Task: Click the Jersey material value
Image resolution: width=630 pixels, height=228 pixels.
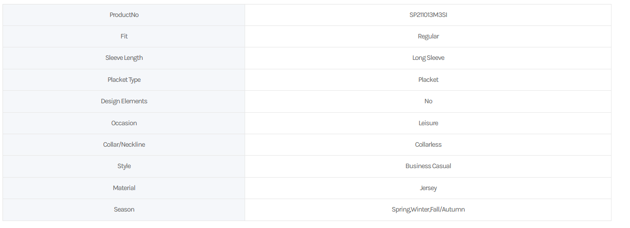Action: coord(428,188)
